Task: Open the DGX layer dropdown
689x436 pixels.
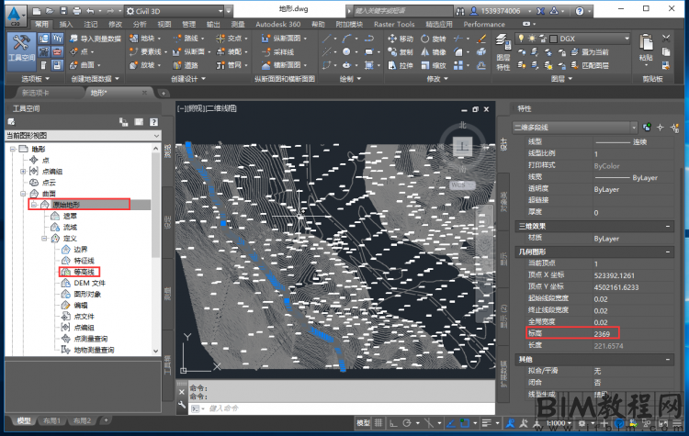Action: pyautogui.click(x=572, y=39)
